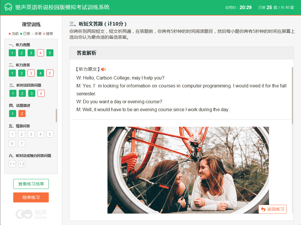This screenshot has height=225, width=301.
Task: Open wrong question 4 in 听力选图
Action: pyautogui.click(x=41, y=53)
